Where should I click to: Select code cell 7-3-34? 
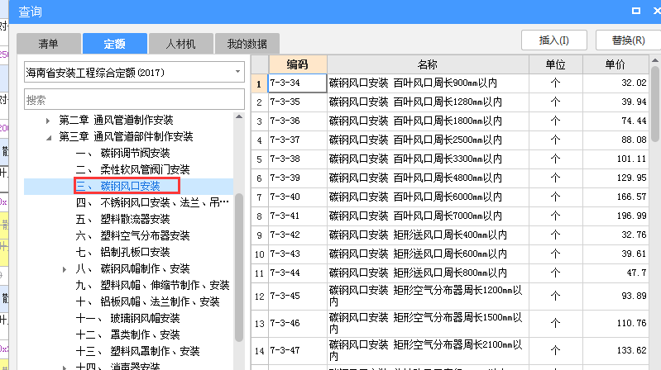298,83
